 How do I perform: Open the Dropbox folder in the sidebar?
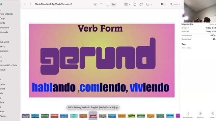click(x=7, y=14)
